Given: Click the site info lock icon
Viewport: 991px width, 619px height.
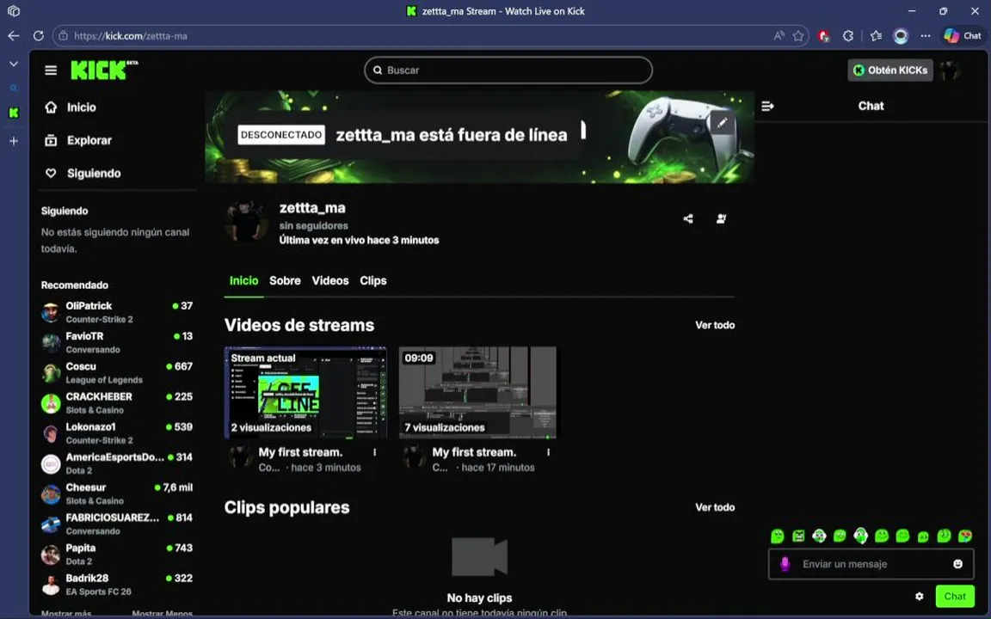Looking at the screenshot, I should [63, 36].
